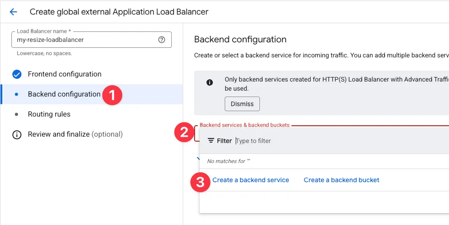Click the info icon beside Review and finalize
This screenshot has width=449, height=225.
pos(17,135)
